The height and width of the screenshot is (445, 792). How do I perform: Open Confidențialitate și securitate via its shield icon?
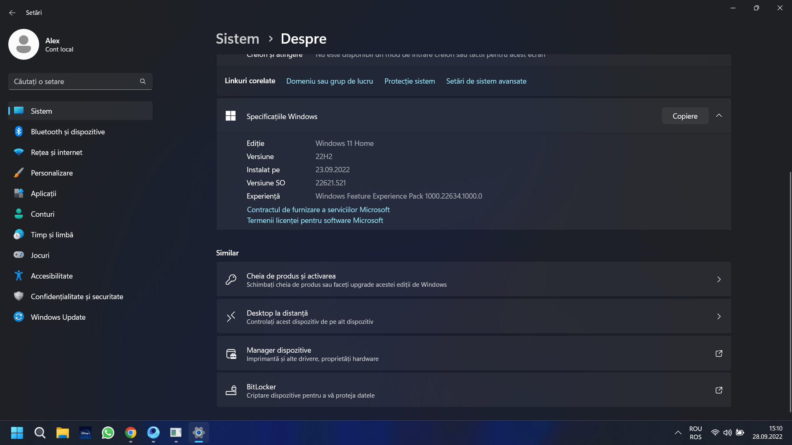pos(19,296)
